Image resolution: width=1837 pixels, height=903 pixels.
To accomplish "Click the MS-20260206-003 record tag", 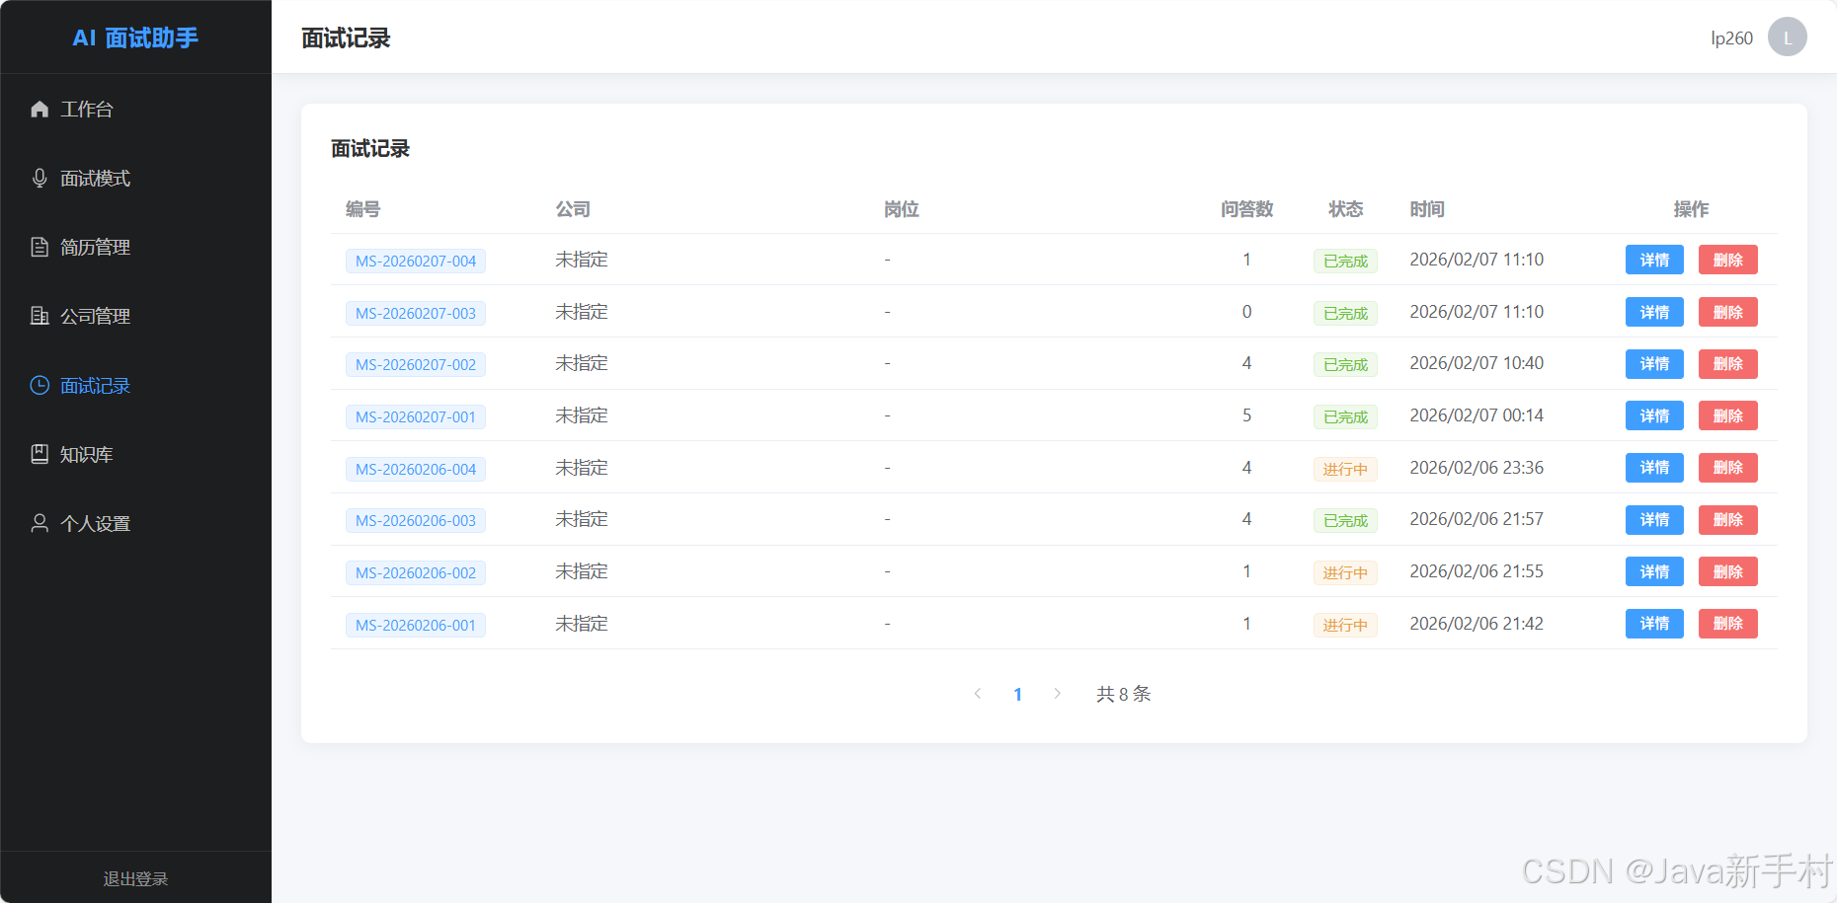I will 416,520.
